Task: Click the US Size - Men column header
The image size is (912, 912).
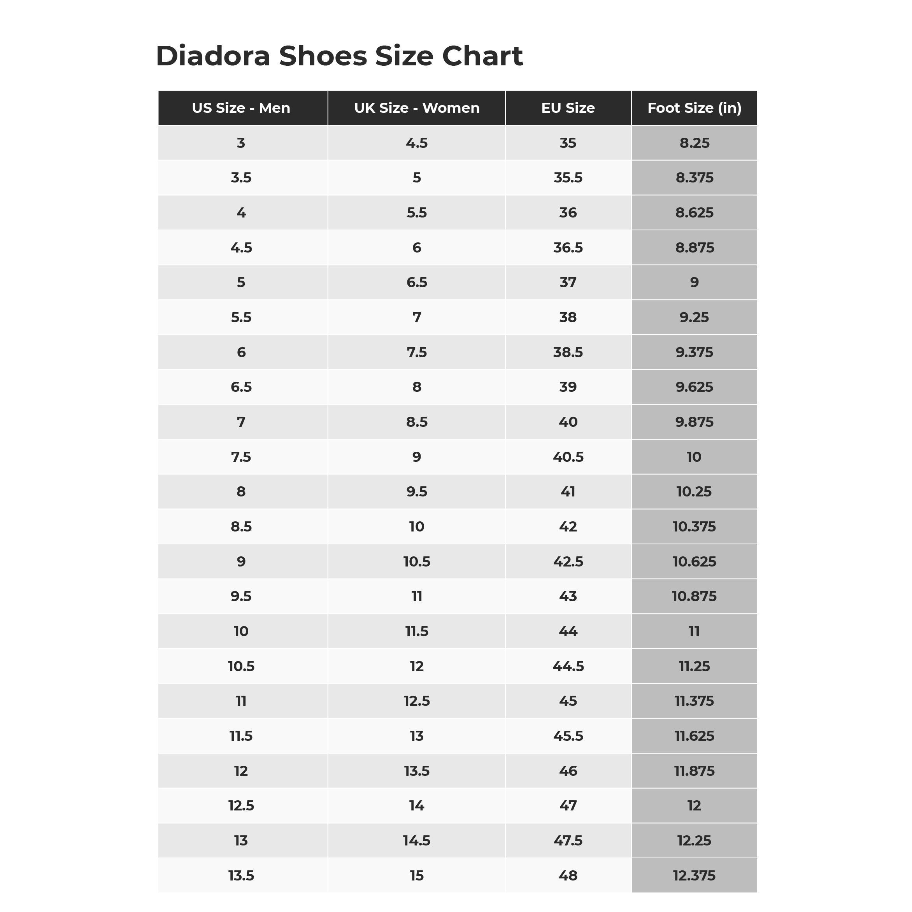Action: coord(241,108)
